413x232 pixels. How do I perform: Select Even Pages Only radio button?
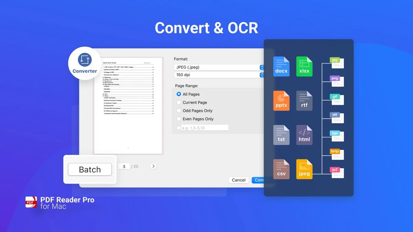coord(179,119)
